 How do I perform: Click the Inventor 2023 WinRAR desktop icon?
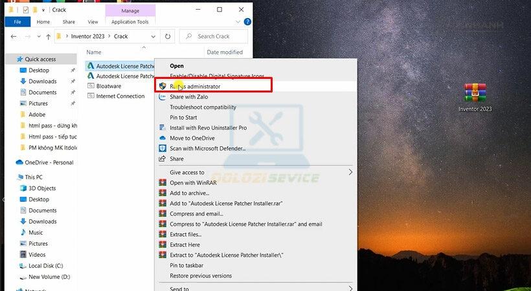tap(475, 94)
